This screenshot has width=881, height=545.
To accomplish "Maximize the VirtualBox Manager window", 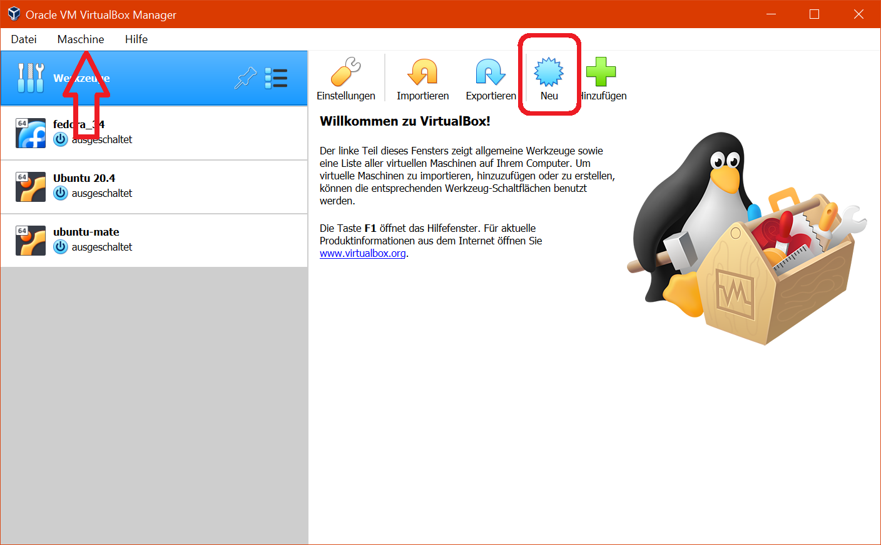I will 814,14.
